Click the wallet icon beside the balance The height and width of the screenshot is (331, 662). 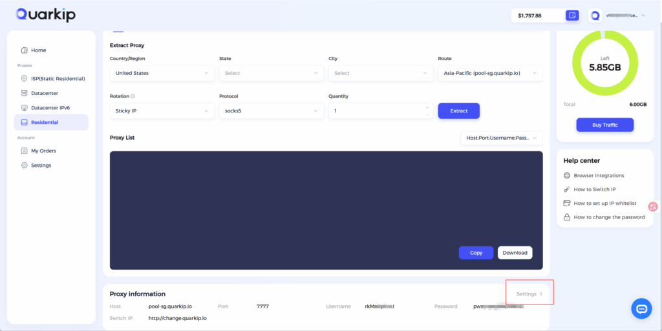coord(571,16)
